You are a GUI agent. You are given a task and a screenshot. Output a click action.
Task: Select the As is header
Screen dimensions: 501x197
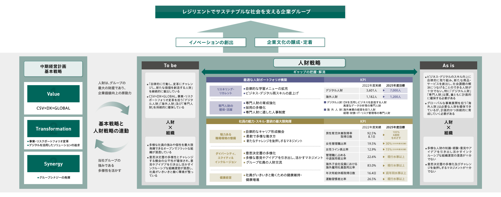click(448, 65)
